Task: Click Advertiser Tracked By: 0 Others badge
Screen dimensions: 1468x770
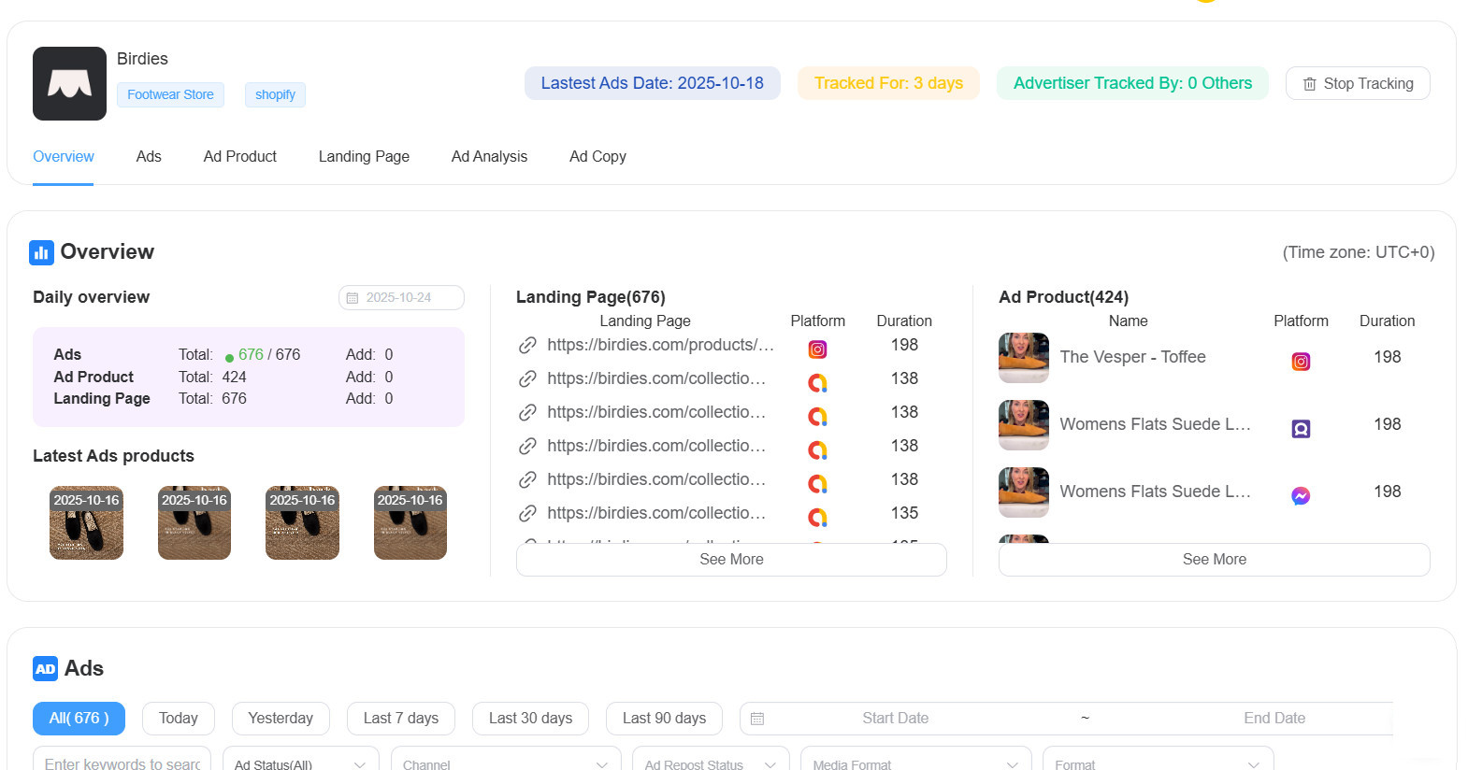Action: click(1132, 83)
